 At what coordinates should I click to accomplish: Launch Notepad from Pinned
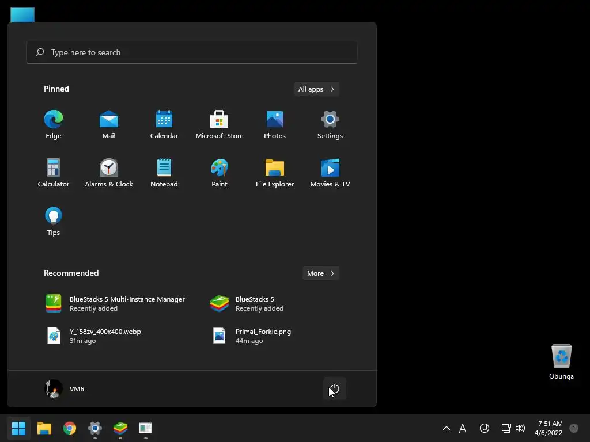pyautogui.click(x=164, y=173)
